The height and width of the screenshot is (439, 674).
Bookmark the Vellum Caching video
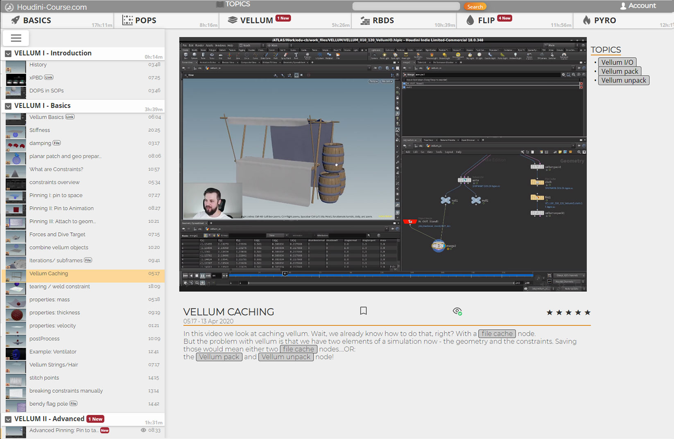[x=363, y=311]
